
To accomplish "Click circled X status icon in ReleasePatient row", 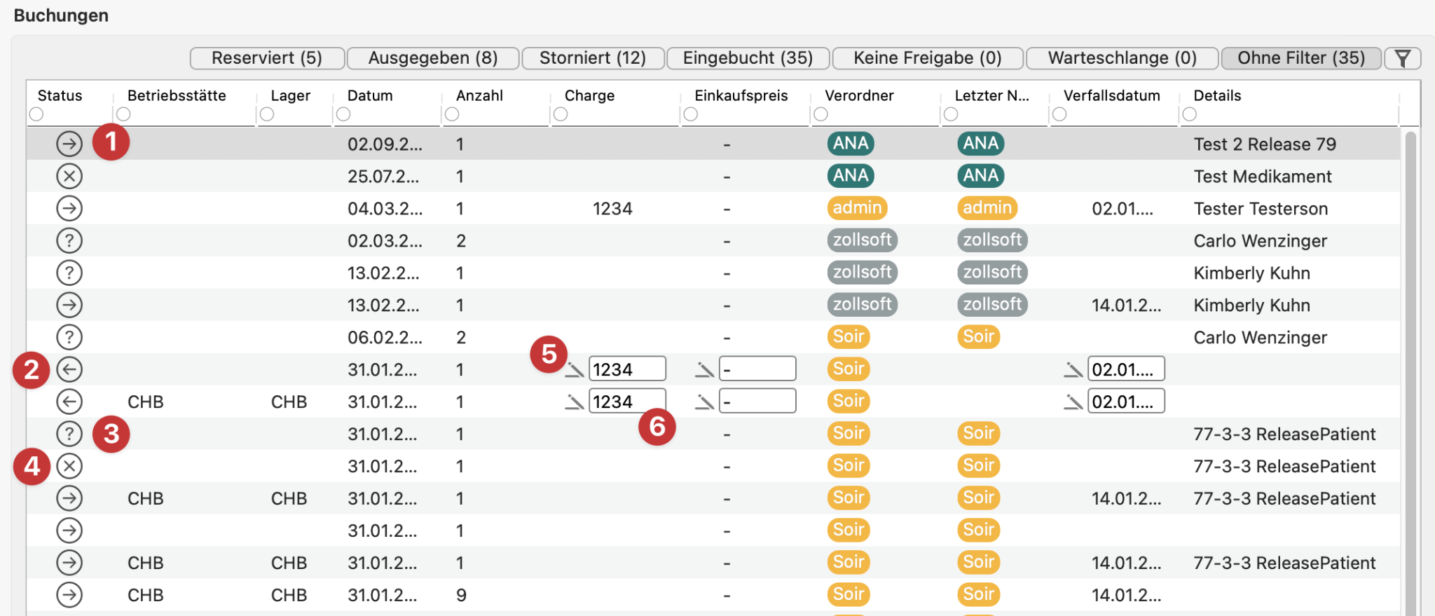I will (x=69, y=466).
